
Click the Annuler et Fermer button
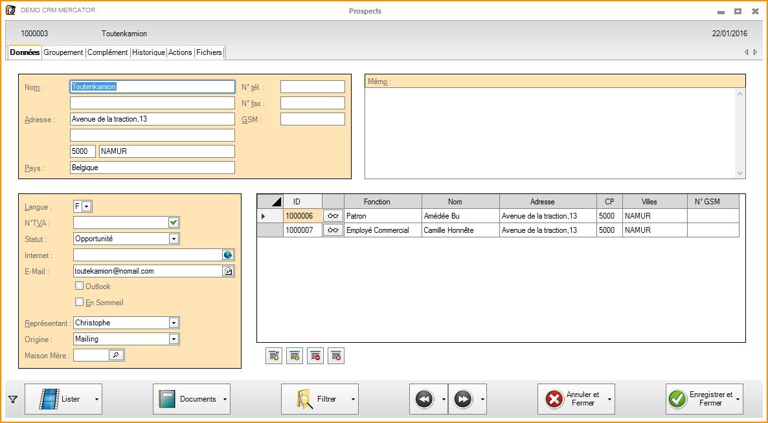click(x=575, y=399)
